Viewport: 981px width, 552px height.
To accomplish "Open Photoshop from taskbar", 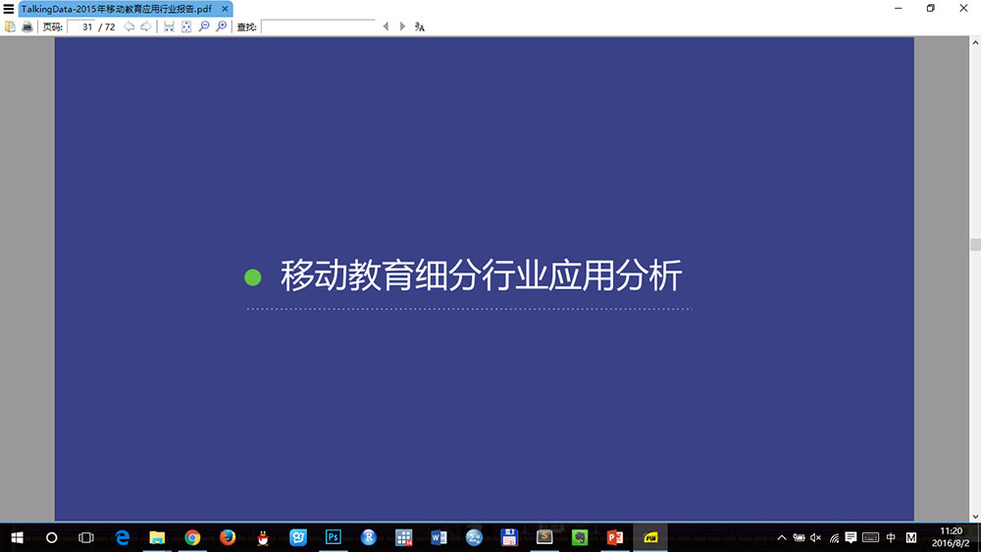I will click(333, 537).
